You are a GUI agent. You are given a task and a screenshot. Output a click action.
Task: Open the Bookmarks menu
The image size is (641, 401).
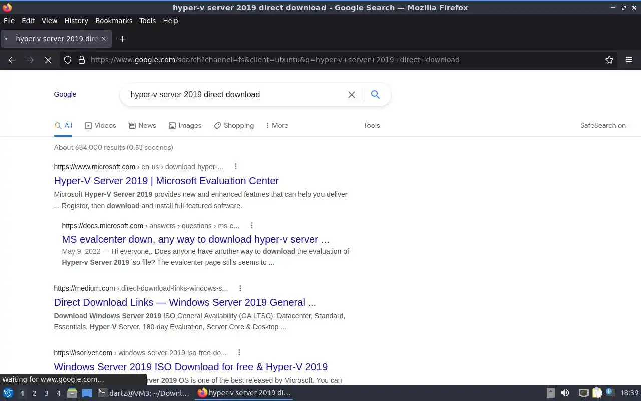[x=114, y=21]
